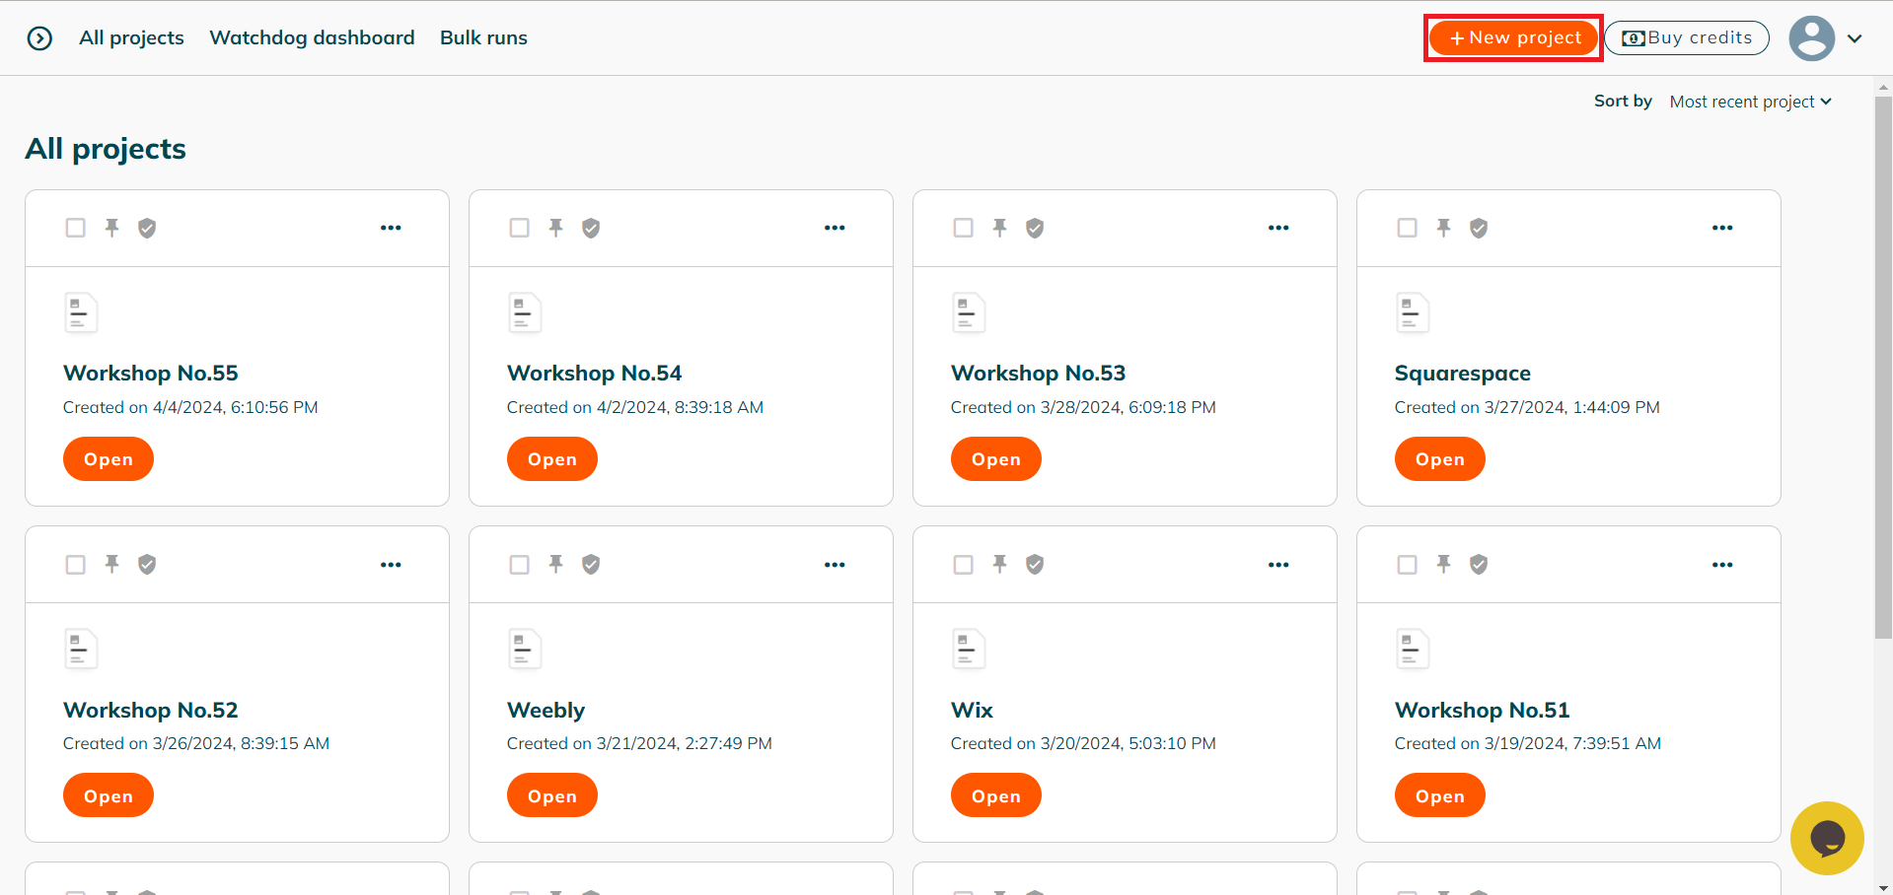Check the Workshop No.52 checkbox
This screenshot has height=895, width=1893.
tap(76, 565)
